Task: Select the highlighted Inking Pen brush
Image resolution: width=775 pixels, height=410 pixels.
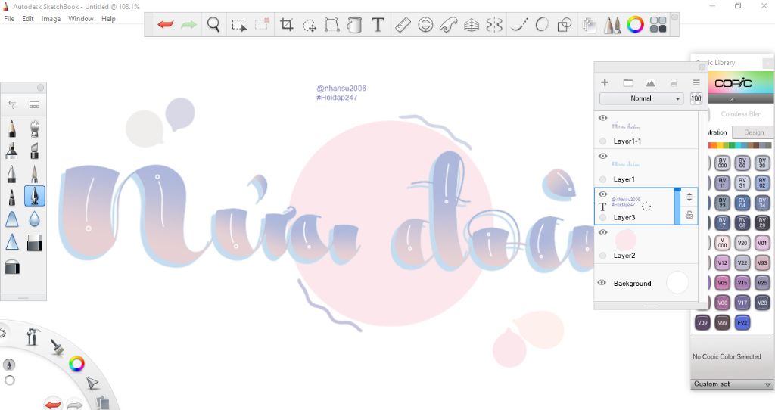Action: [x=35, y=196]
